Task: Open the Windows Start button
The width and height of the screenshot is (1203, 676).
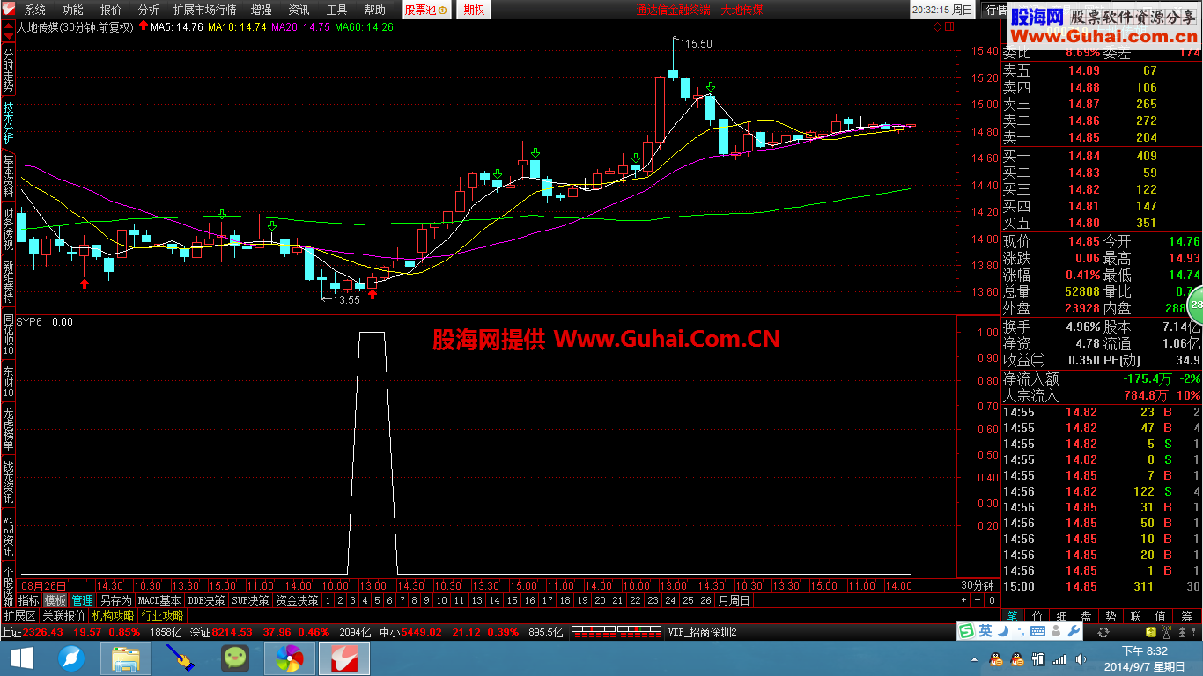Action: coord(20,658)
